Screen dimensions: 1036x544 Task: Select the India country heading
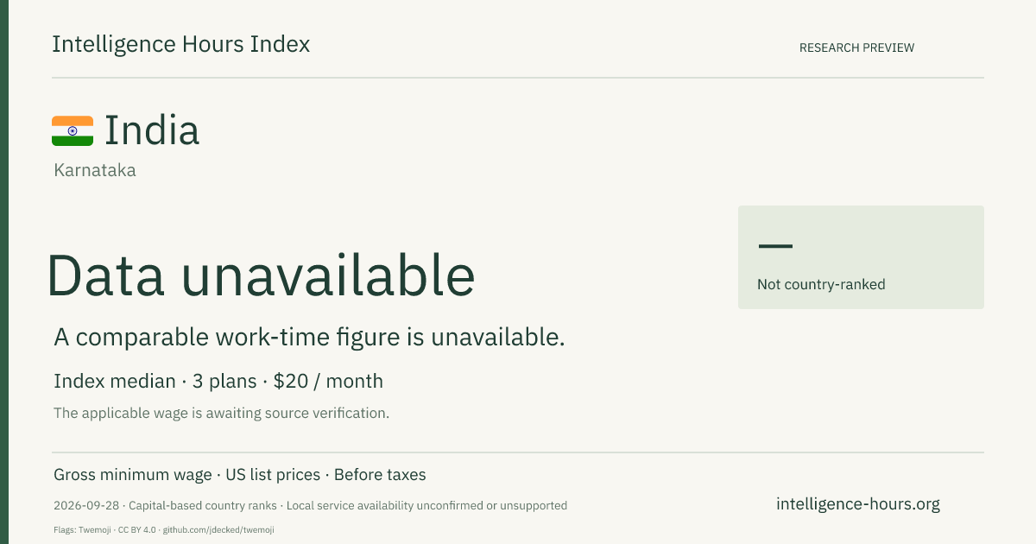click(152, 130)
